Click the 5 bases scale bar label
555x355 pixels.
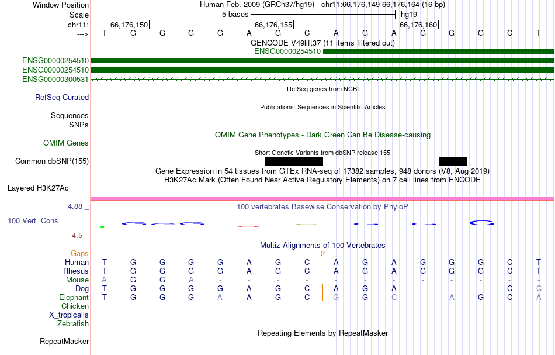coord(235,15)
